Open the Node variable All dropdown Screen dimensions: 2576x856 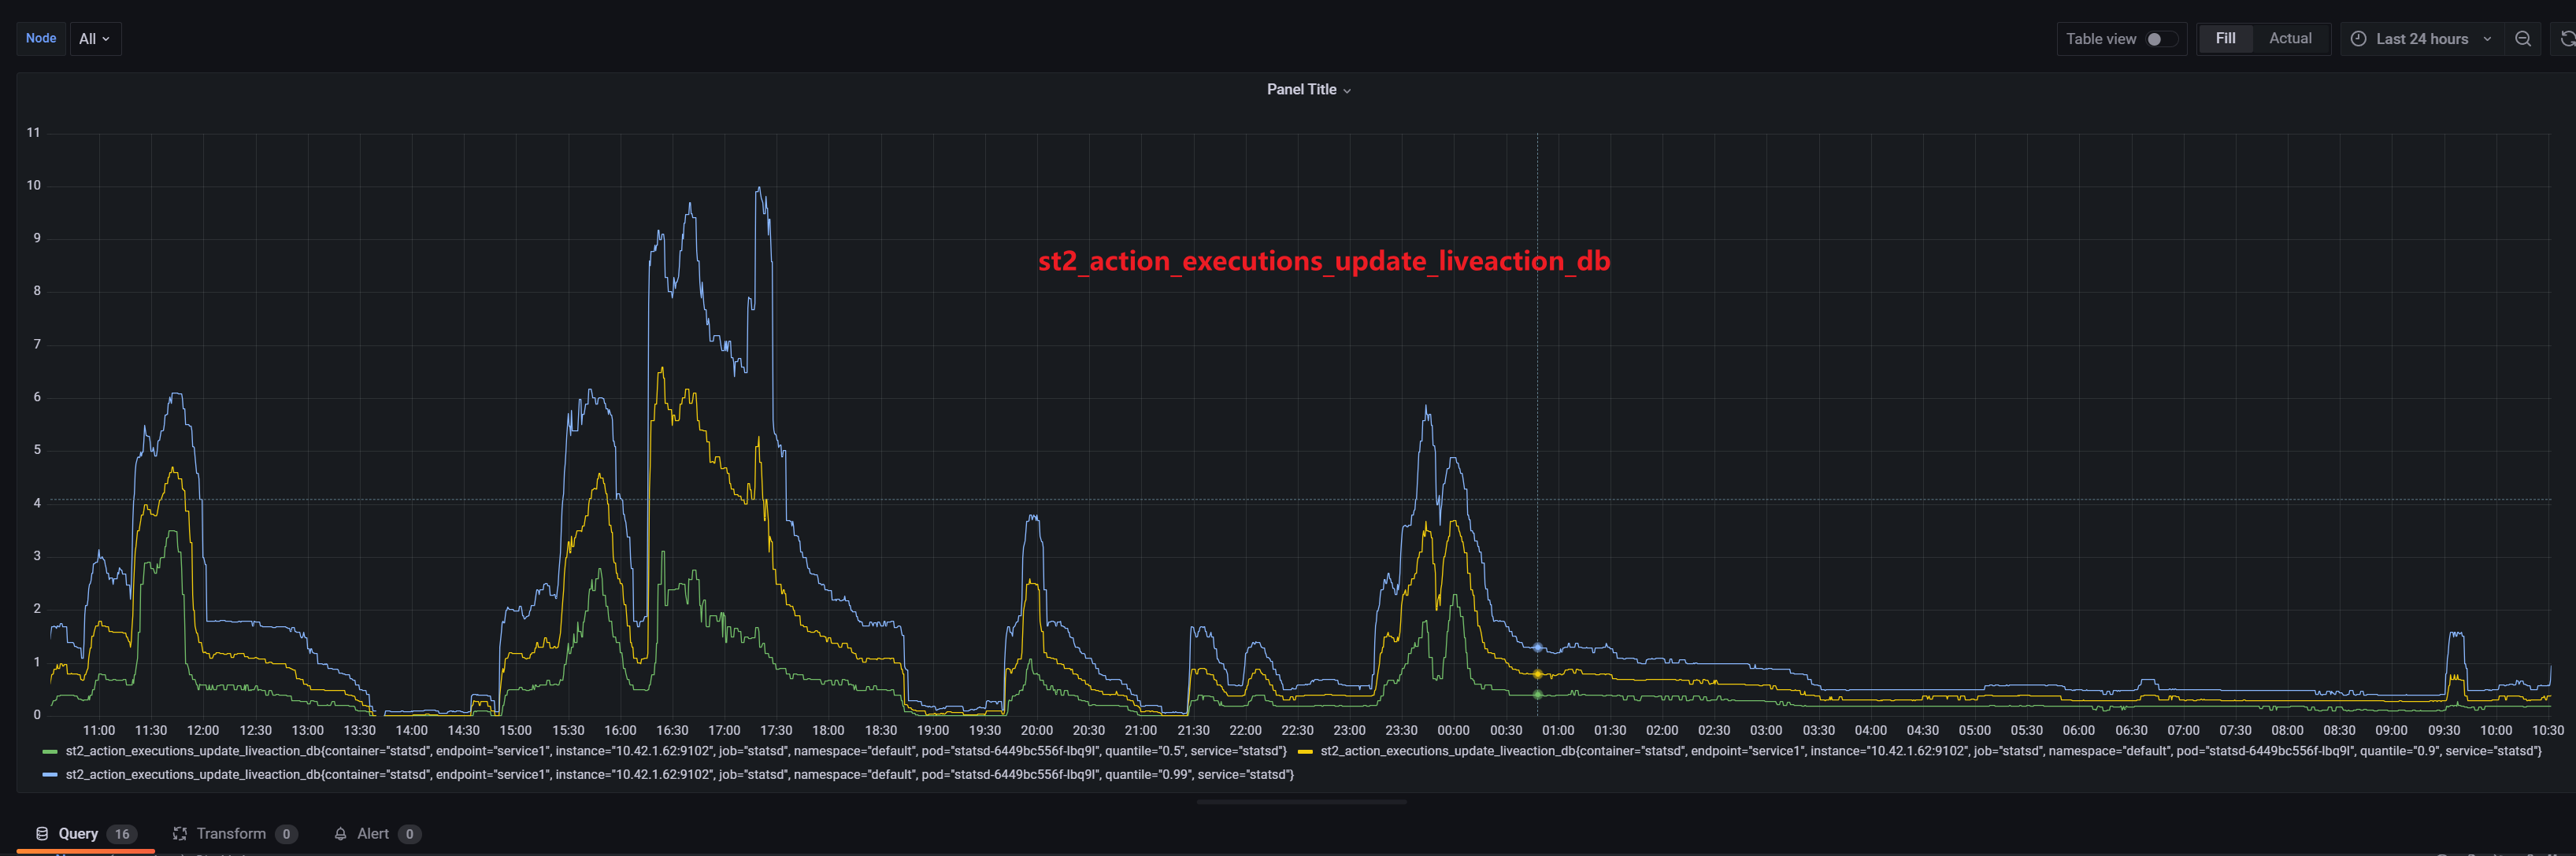pyautogui.click(x=95, y=39)
